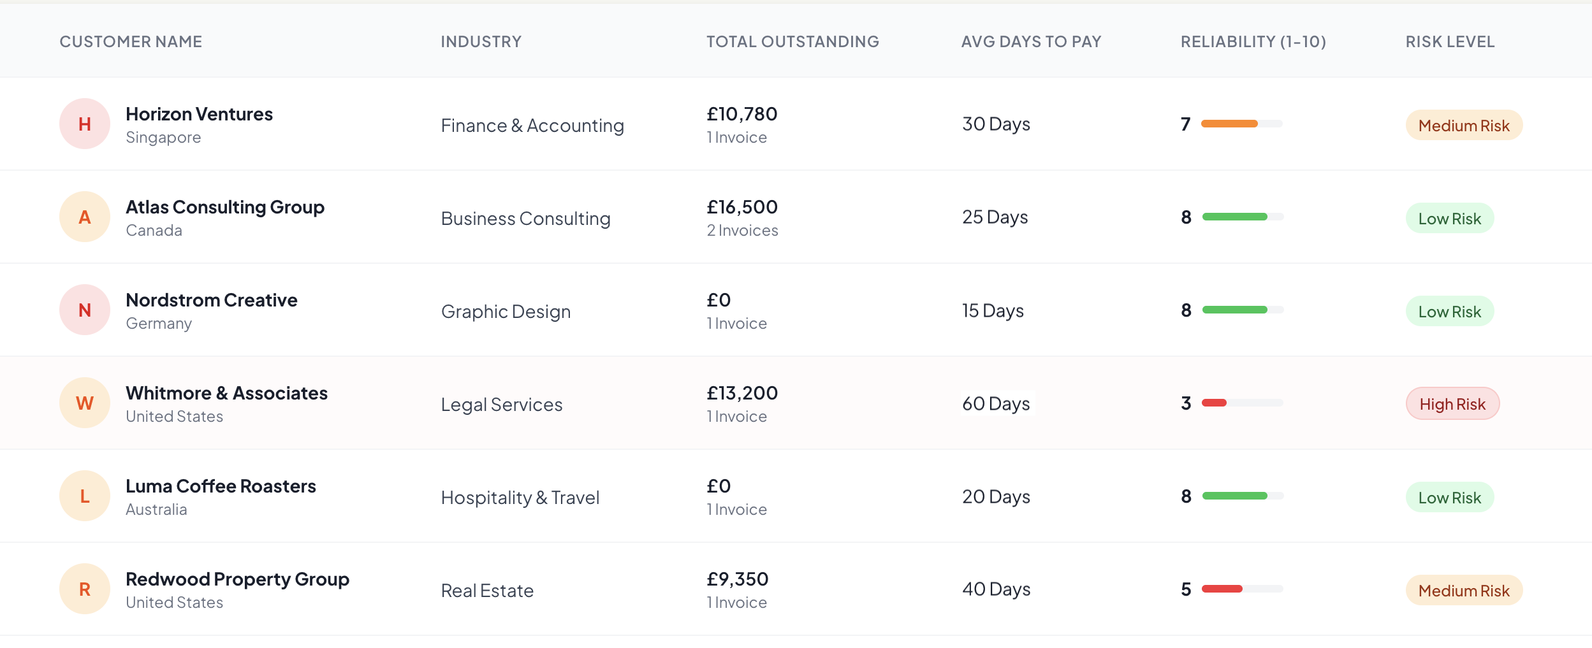Click the Horizon Ventures avatar icon
This screenshot has width=1592, height=648.
point(84,124)
